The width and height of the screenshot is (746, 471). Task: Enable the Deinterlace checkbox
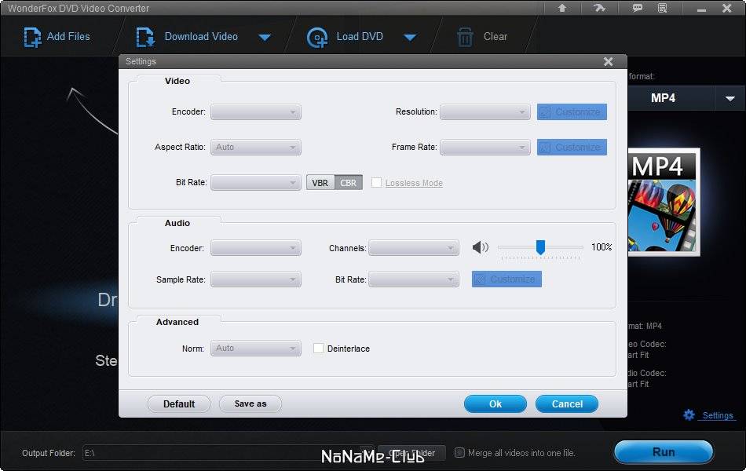[318, 349]
